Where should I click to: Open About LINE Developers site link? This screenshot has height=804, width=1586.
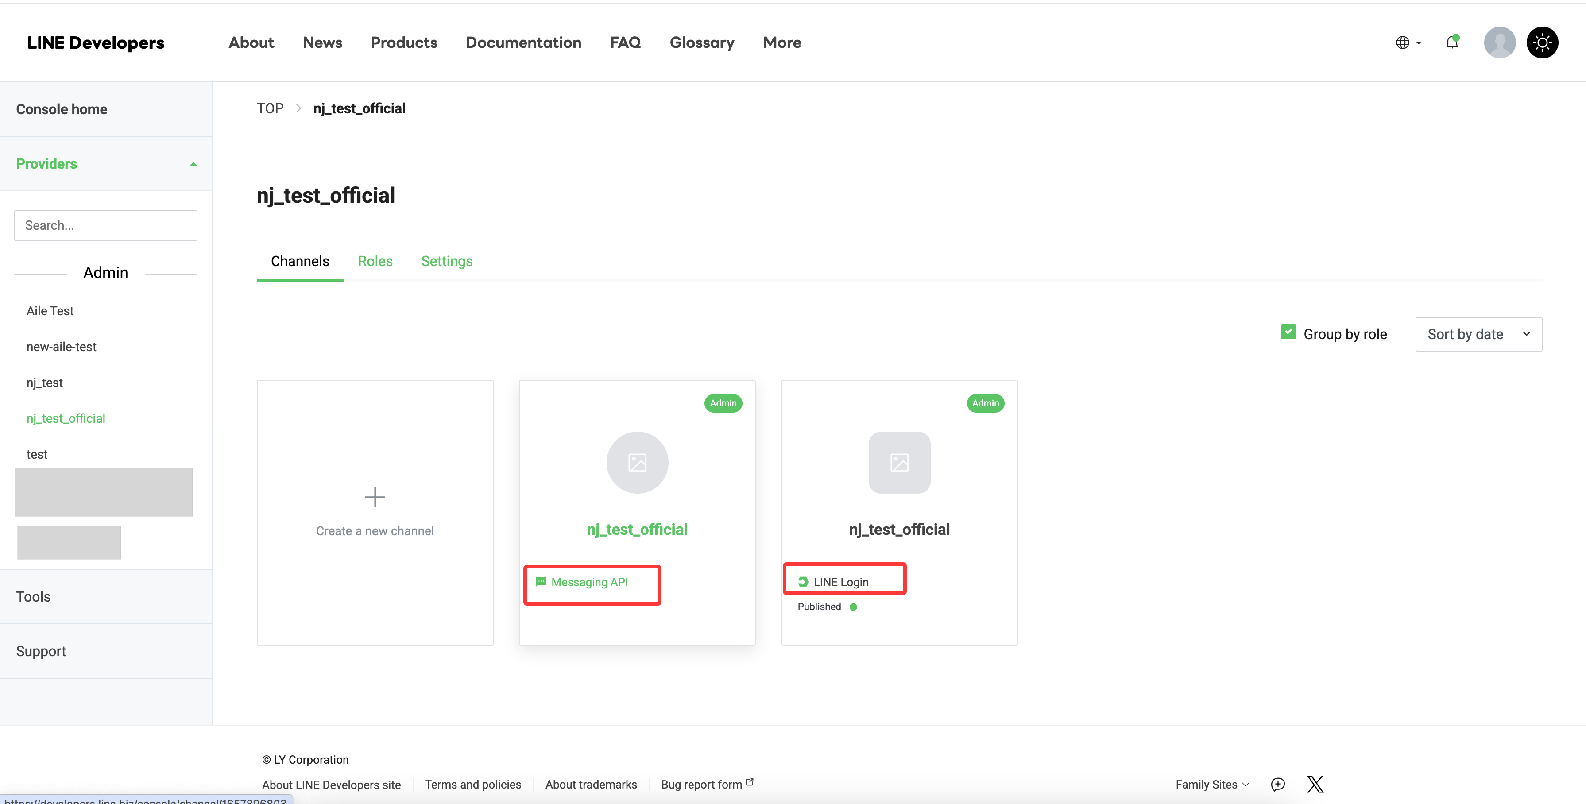(x=331, y=785)
